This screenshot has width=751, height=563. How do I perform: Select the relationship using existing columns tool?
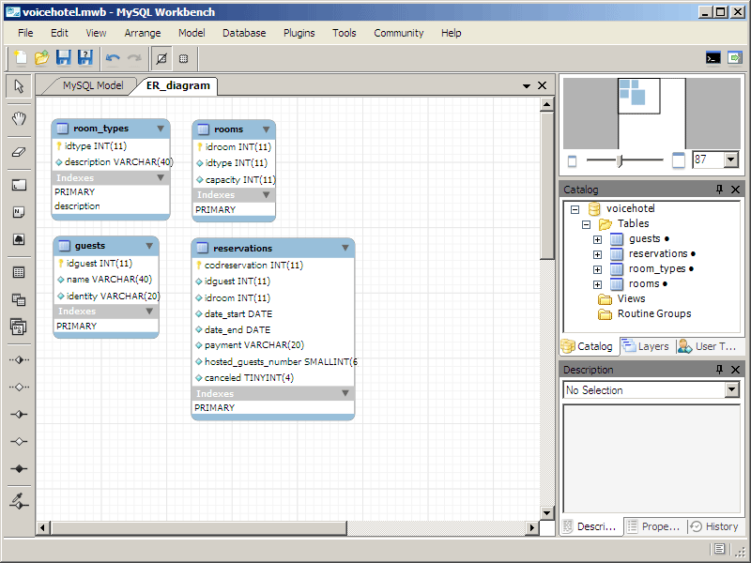19,501
